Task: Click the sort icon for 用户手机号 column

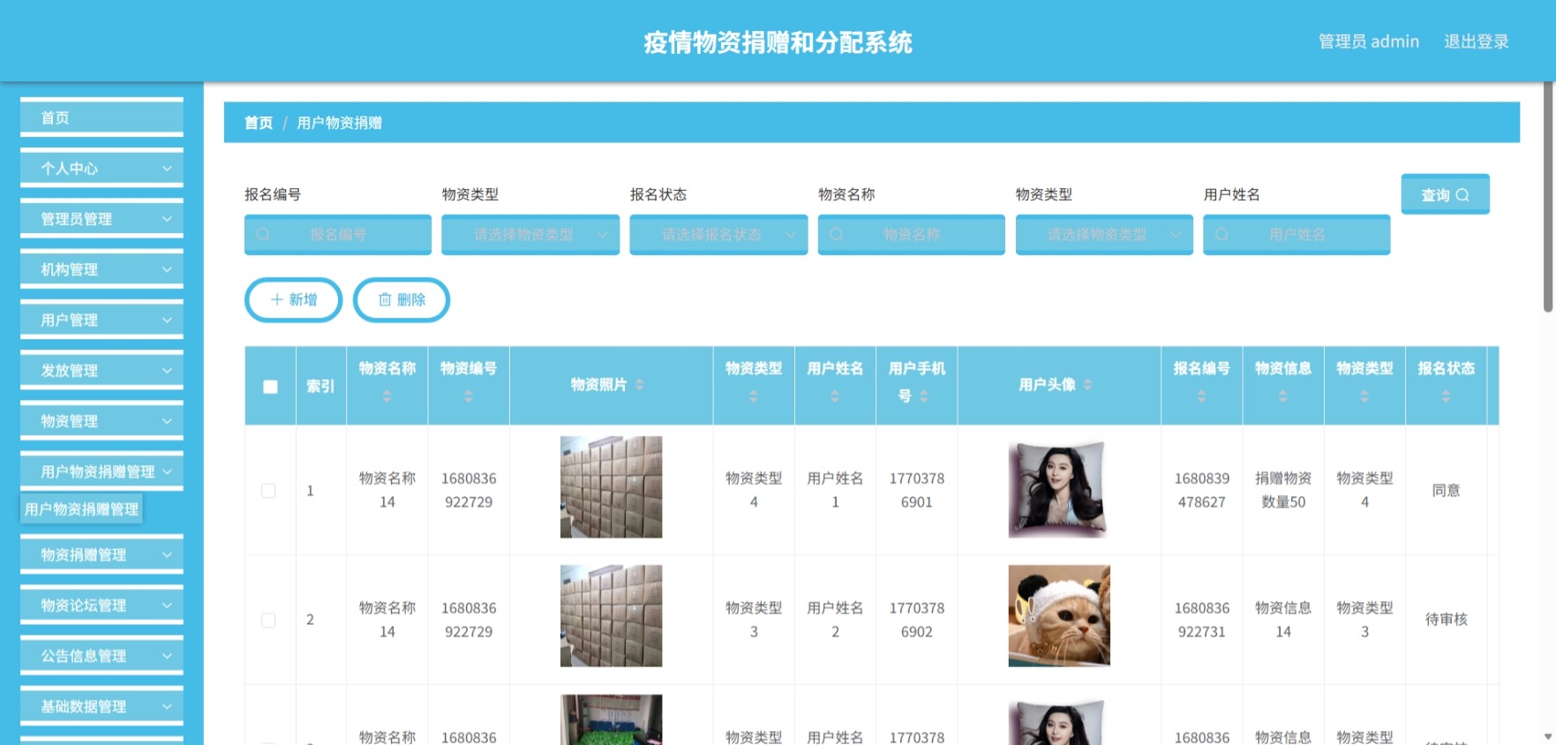Action: (924, 396)
